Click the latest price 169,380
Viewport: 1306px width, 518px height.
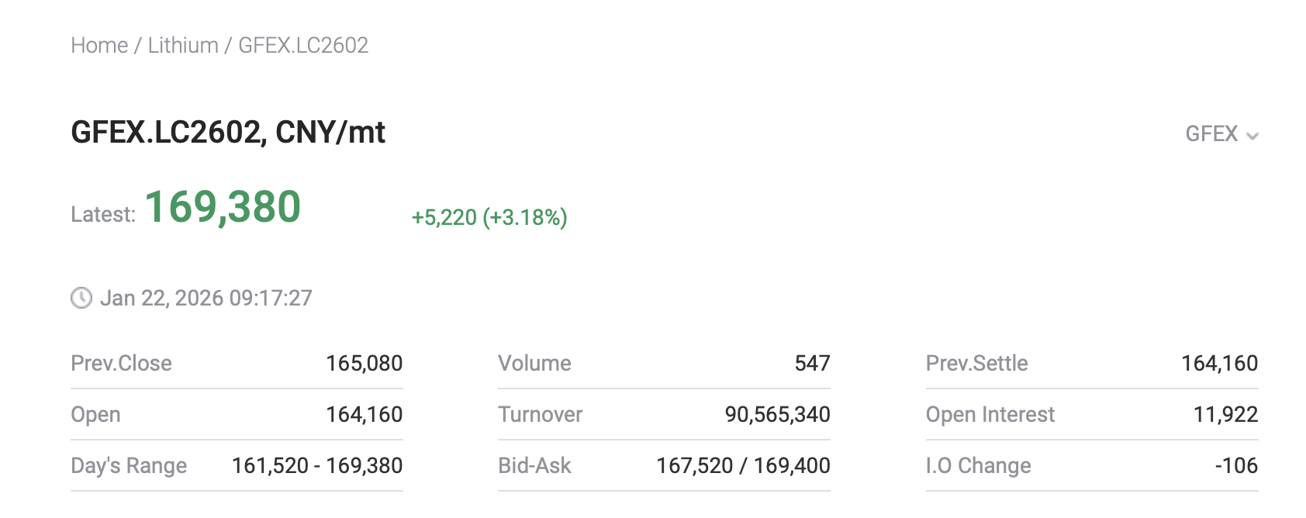tap(224, 208)
